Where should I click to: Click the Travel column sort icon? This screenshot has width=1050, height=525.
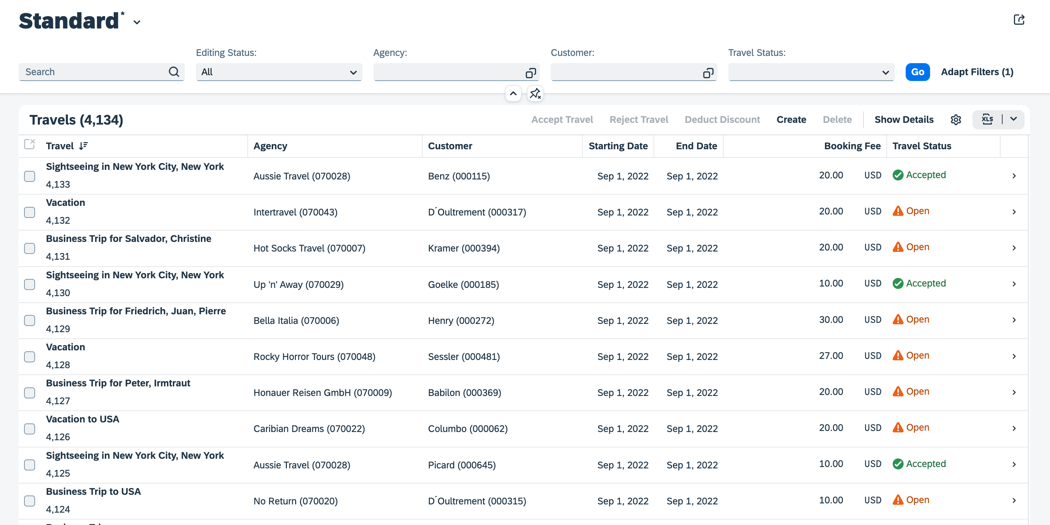(83, 146)
